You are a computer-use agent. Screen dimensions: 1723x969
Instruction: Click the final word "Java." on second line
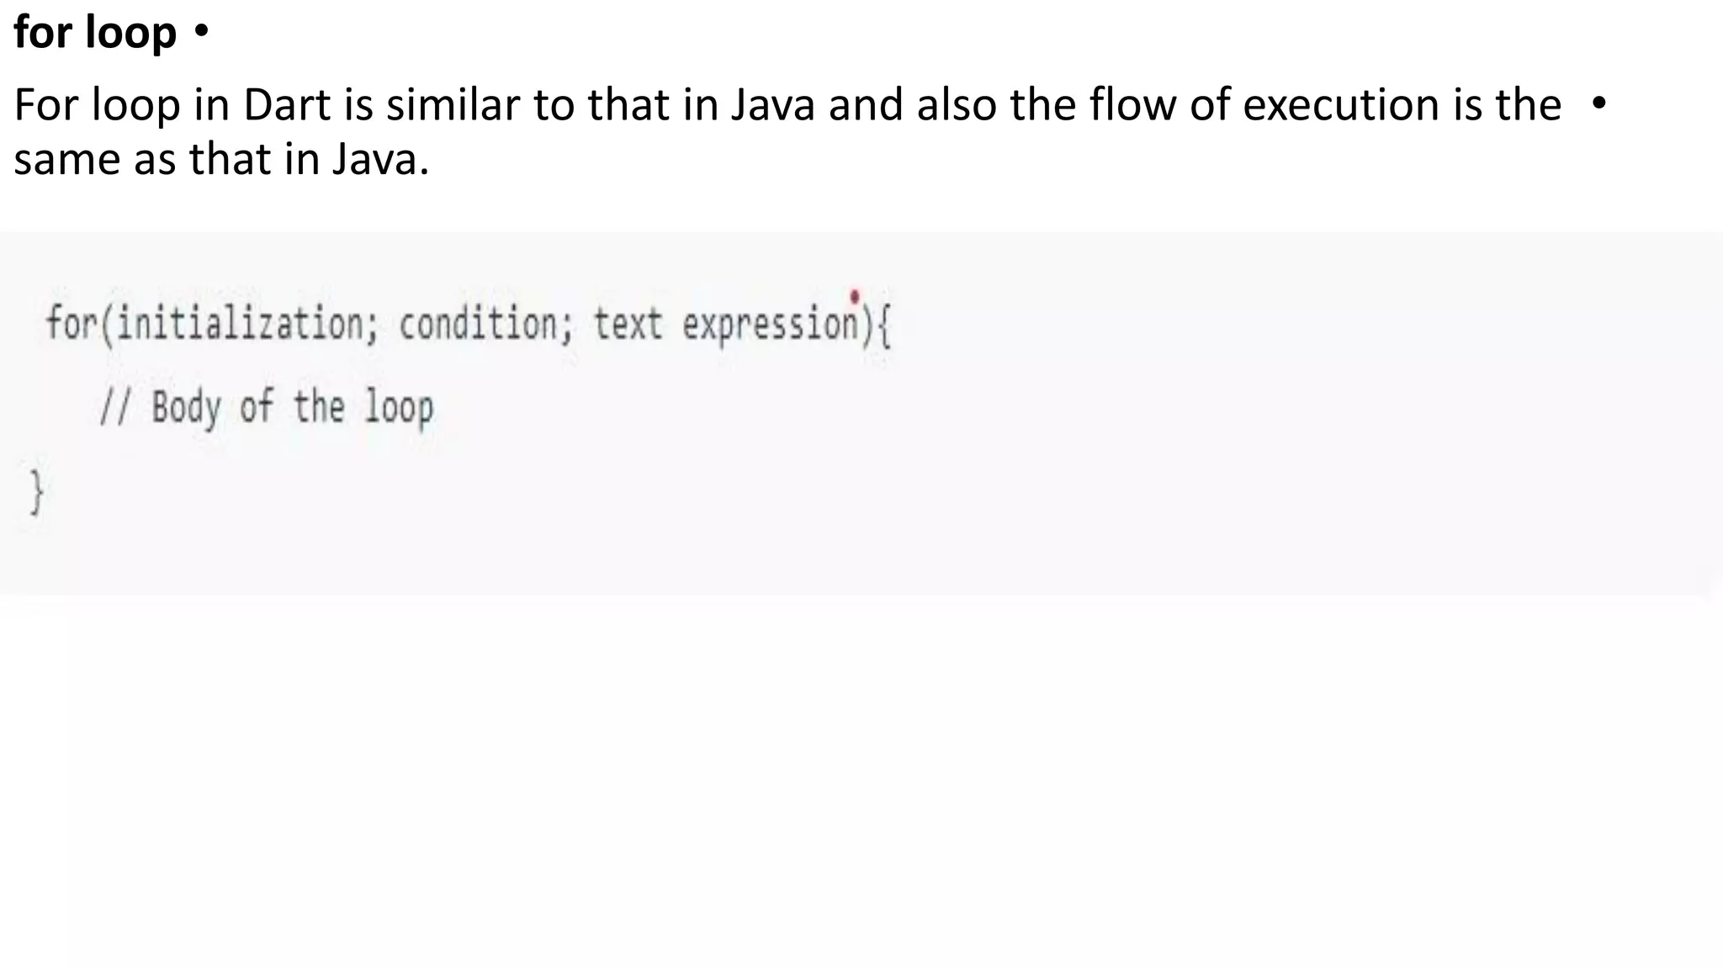point(380,159)
